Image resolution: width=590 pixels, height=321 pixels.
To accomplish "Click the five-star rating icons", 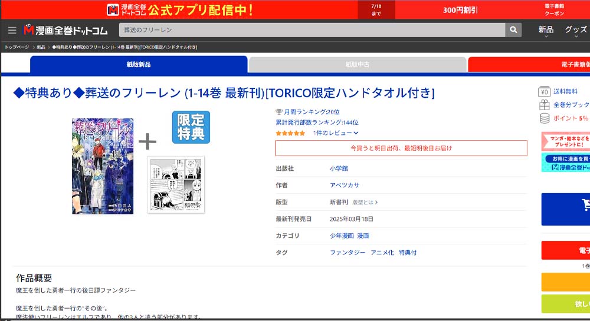I will [x=290, y=133].
